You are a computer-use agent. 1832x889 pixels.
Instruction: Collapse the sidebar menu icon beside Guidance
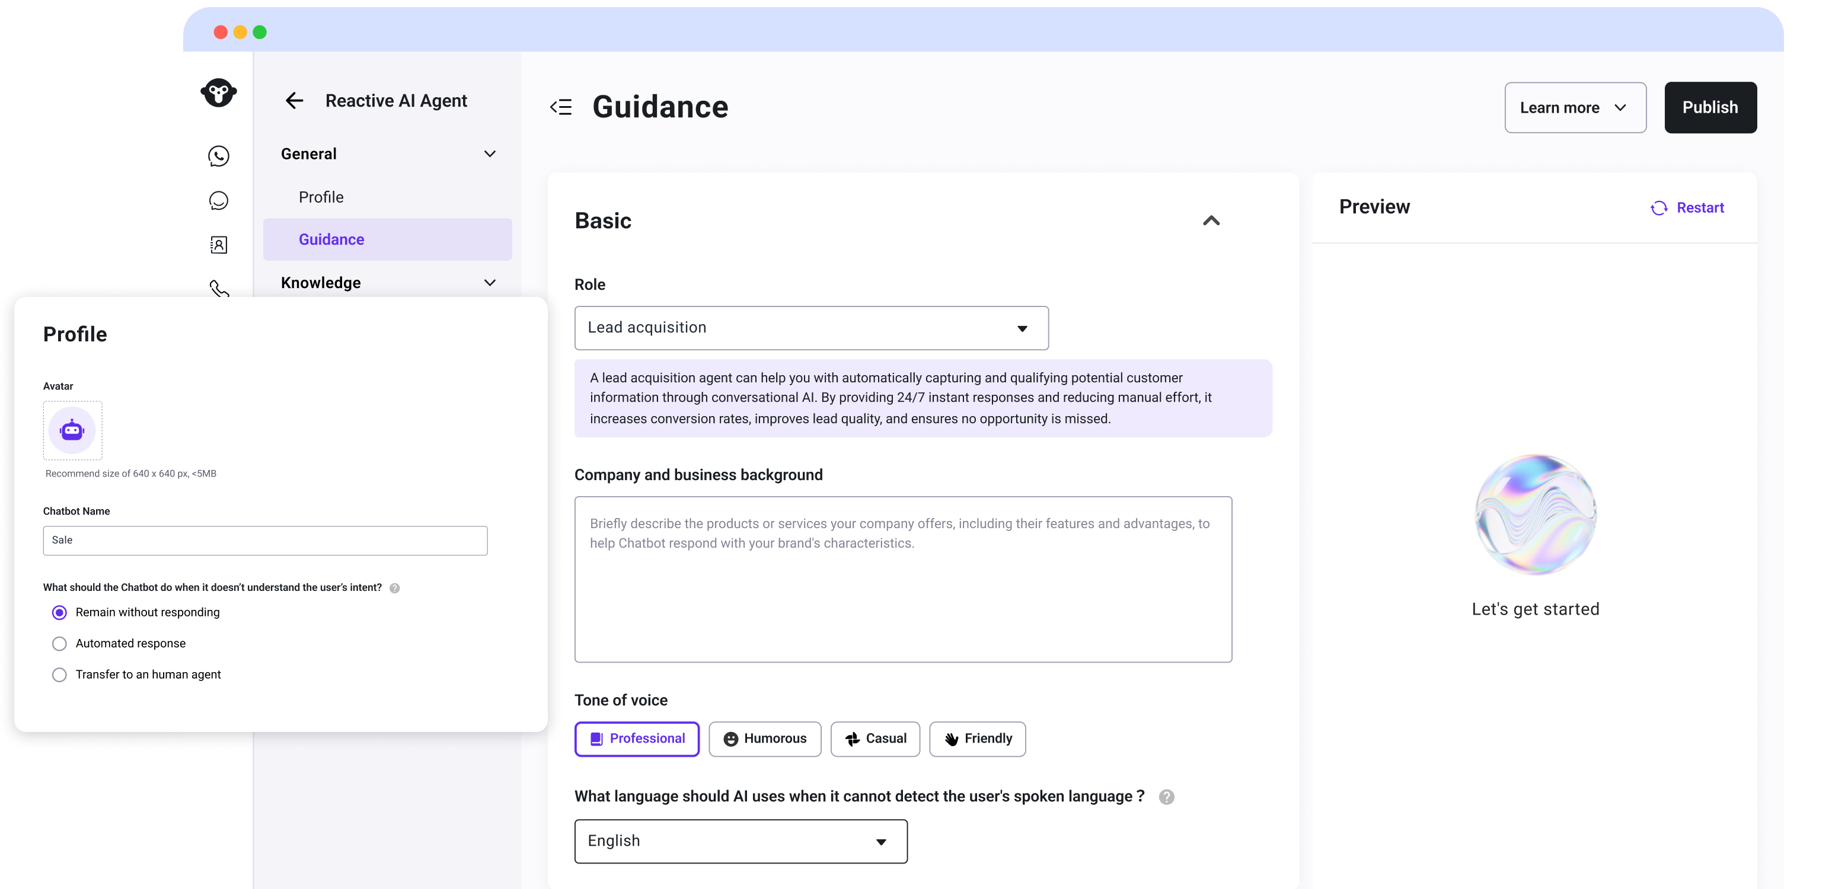click(x=561, y=107)
